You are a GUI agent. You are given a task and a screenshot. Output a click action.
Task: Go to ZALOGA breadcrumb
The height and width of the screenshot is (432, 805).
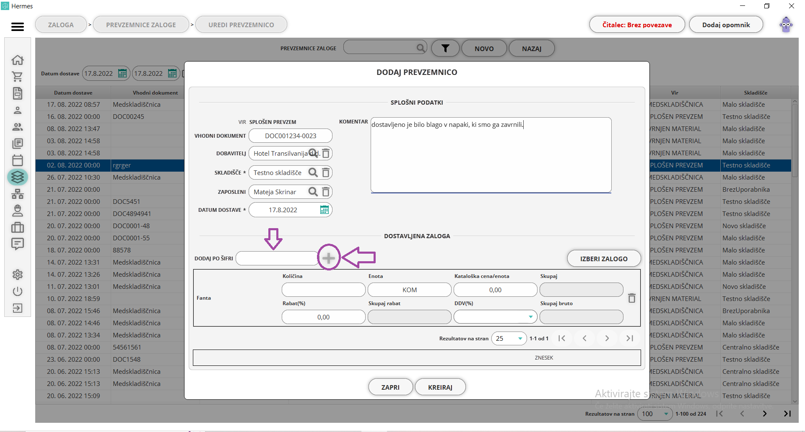(61, 25)
